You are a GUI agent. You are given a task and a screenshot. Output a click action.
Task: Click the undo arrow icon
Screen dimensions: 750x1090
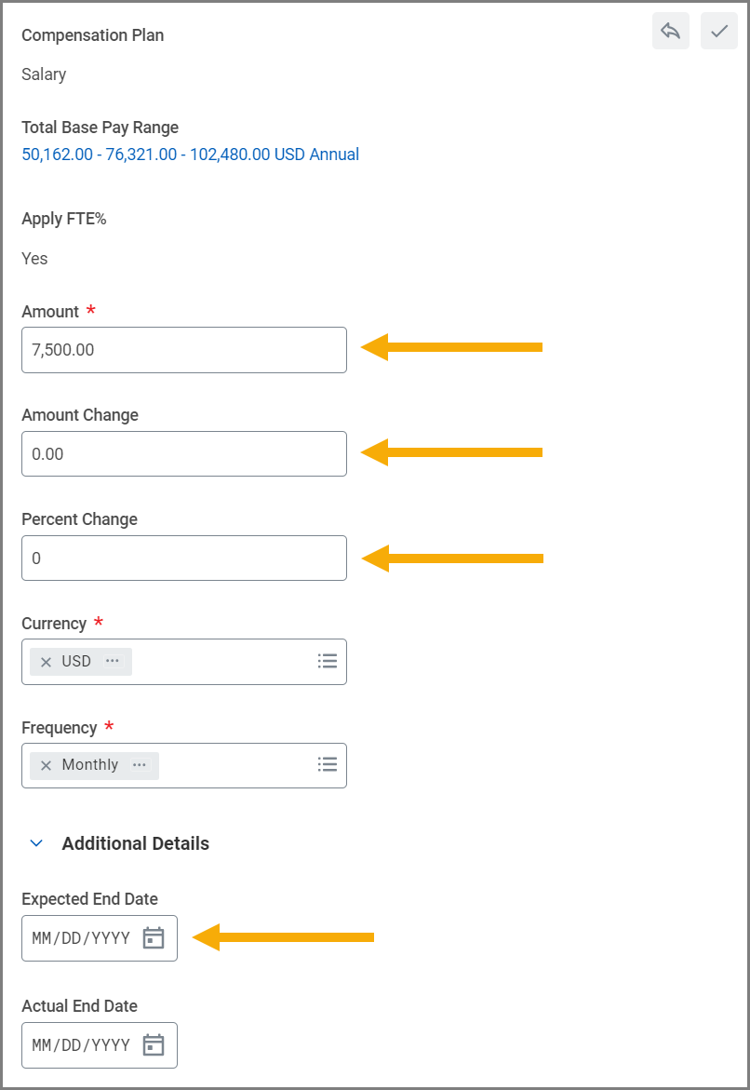pos(670,31)
